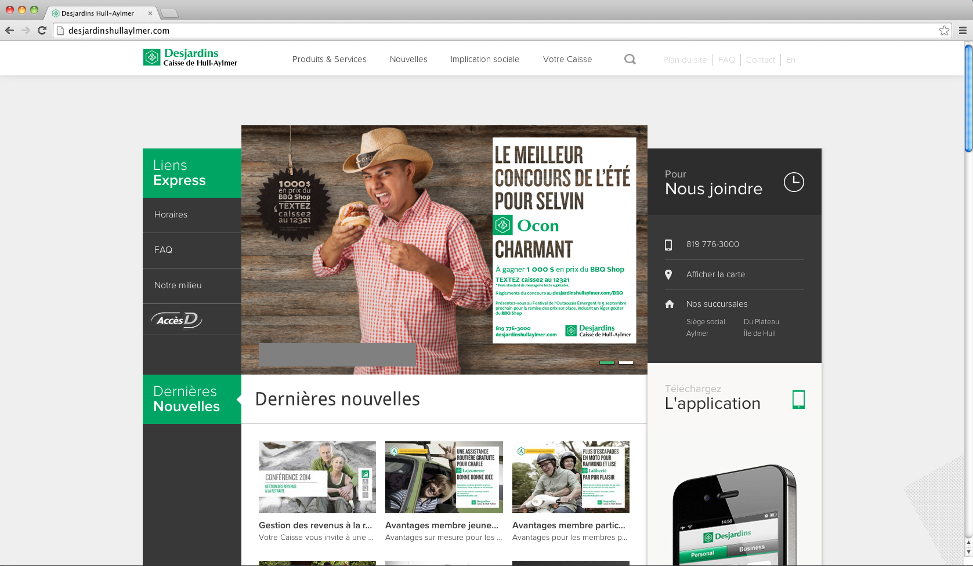Screen dimensions: 973x566
Task: Open Avantages membre jeune... article title
Action: pyautogui.click(x=442, y=525)
